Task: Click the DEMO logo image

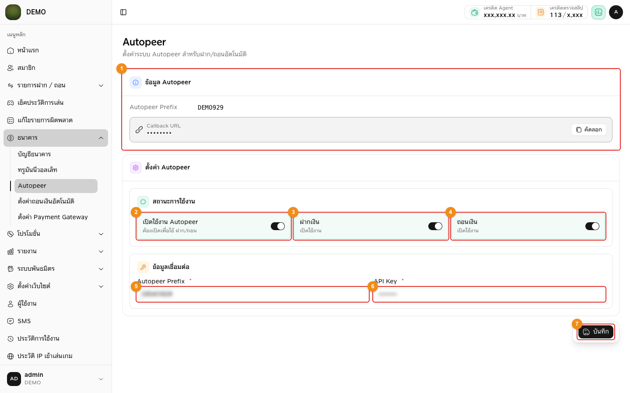Action: click(13, 12)
